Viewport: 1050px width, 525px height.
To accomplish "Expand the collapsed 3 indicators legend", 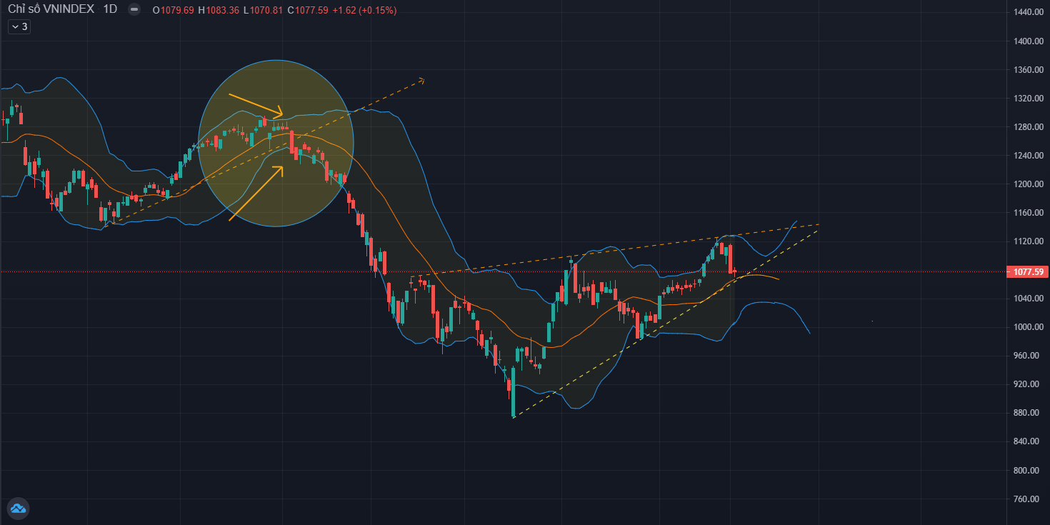I will click(x=19, y=26).
